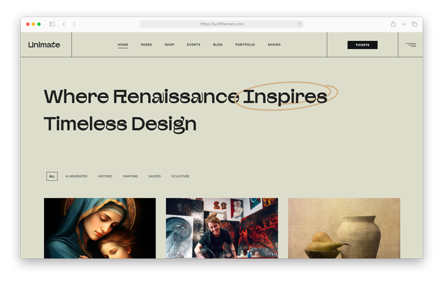The width and height of the screenshot is (444, 282).
Task: Click the Timeless Design heading text
Action: (120, 124)
